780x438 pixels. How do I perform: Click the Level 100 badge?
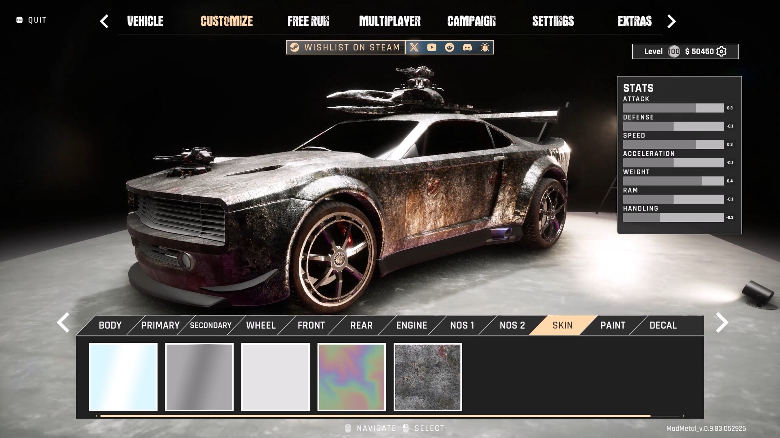pos(674,52)
